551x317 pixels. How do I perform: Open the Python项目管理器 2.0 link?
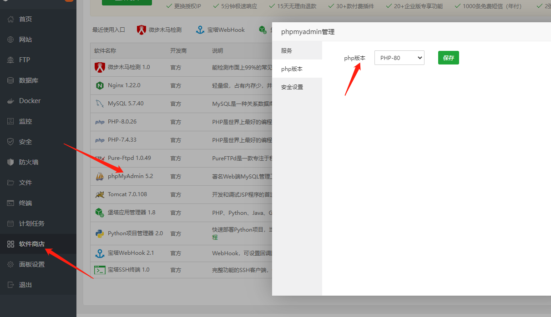point(135,233)
